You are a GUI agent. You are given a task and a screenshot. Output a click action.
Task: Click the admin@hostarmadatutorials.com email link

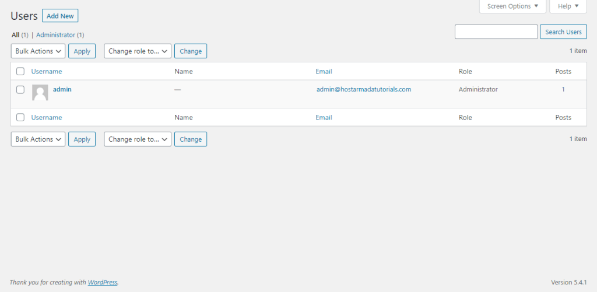point(364,90)
